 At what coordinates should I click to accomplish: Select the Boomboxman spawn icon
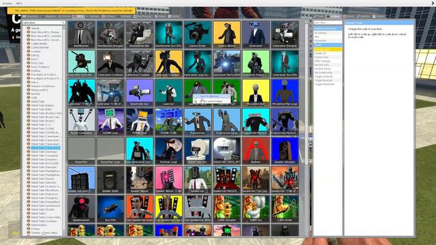81,35
